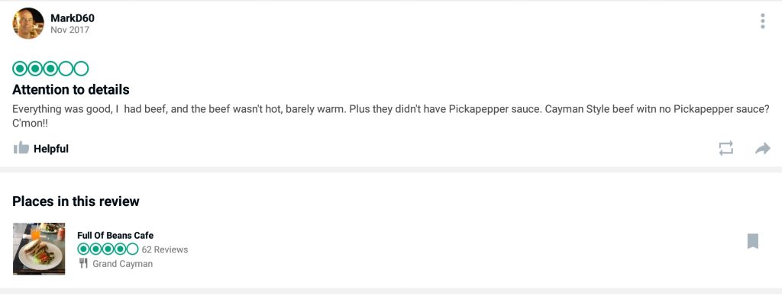
Task: Click the repost arrows icon
Action: tap(725, 148)
